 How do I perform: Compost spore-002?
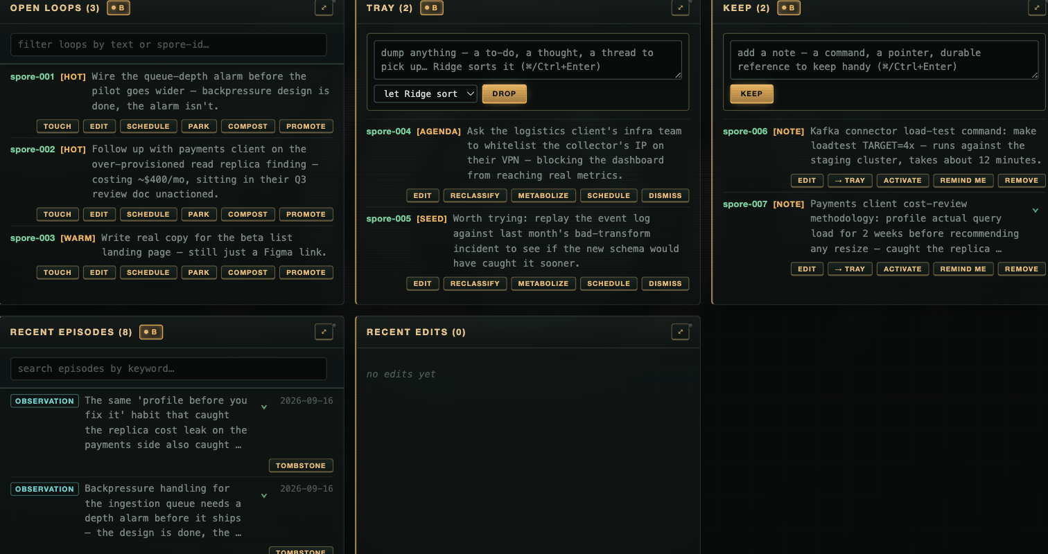click(247, 214)
